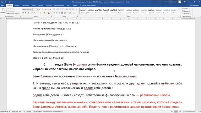Apply the Цитата 2 style

(x=159, y=11)
